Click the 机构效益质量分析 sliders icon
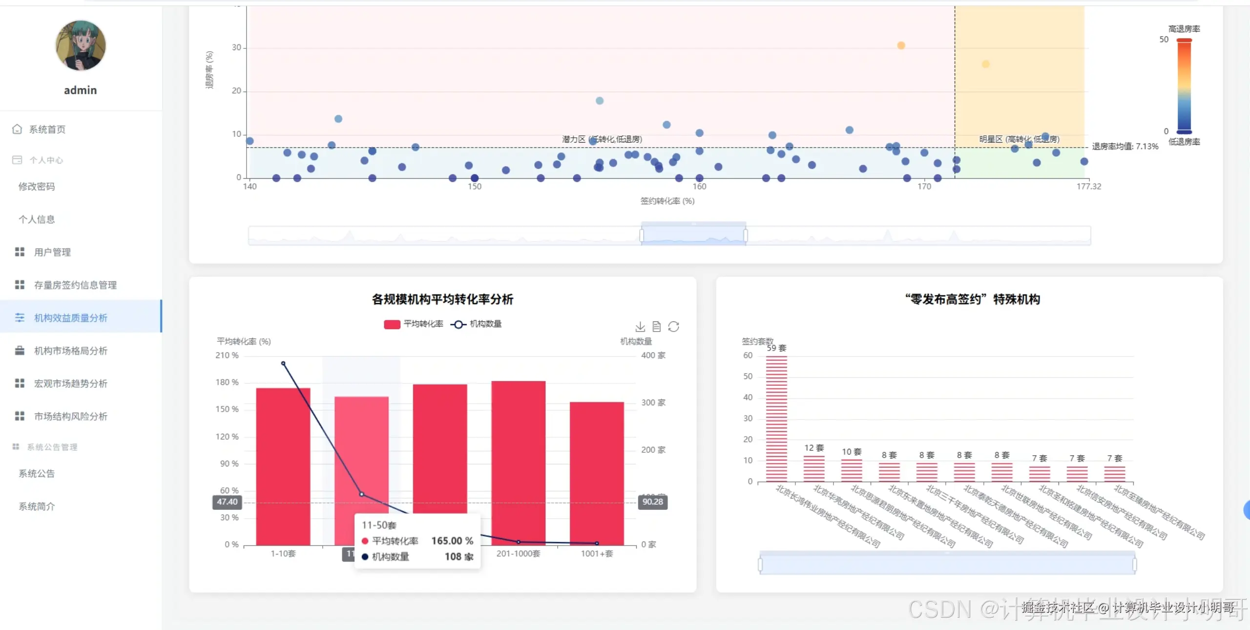Viewport: 1250px width, 630px height. [x=20, y=318]
